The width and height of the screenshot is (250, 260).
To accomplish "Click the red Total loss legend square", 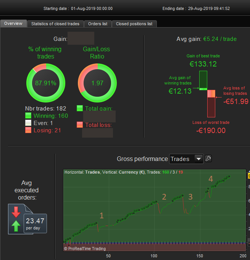I will [x=80, y=125].
